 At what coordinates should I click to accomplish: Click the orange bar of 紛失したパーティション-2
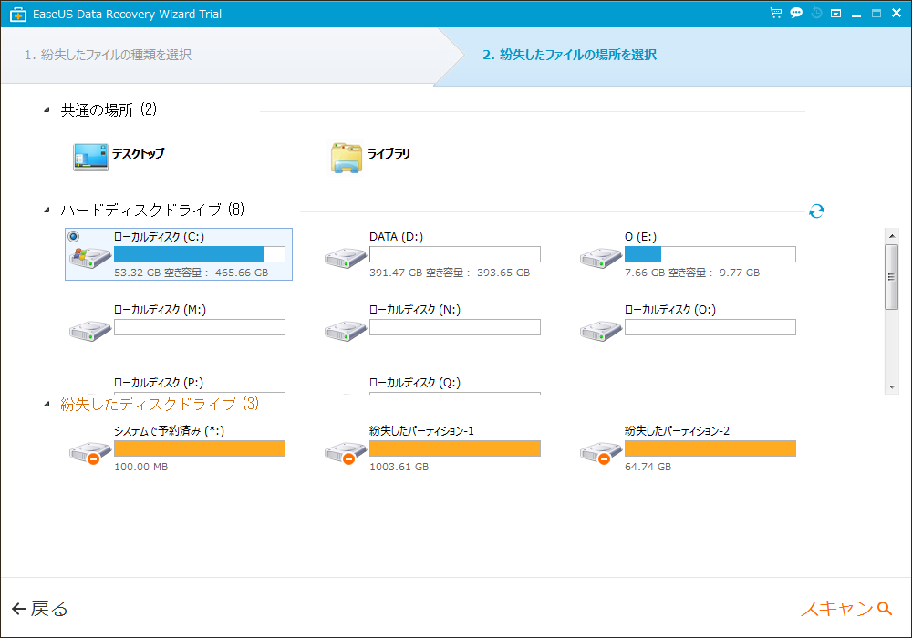(710, 448)
